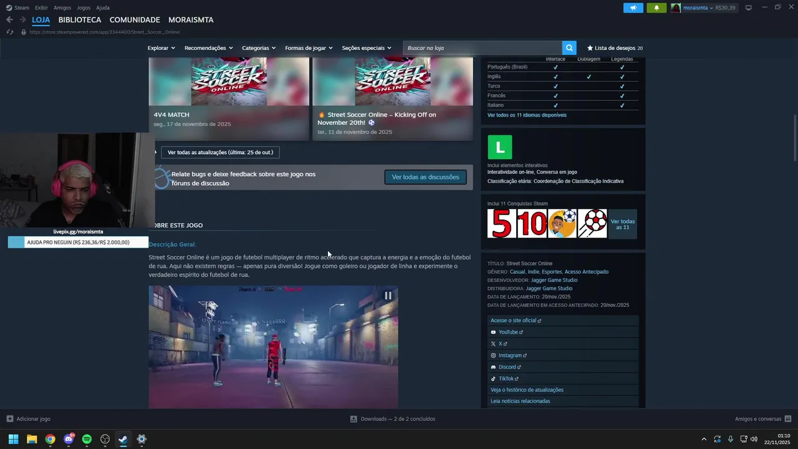Go back with the left arrow
Screen dimensions: 798x449
click(9, 20)
